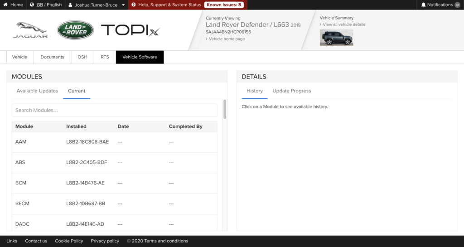
Task: Click the TOPIx logo
Action: click(x=130, y=30)
